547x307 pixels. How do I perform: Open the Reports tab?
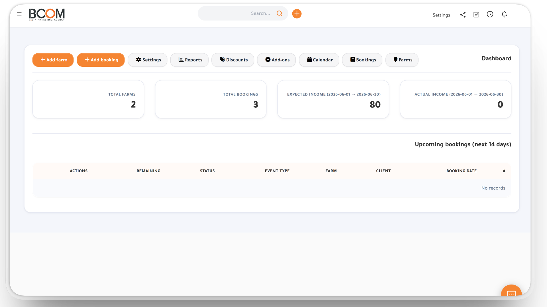pyautogui.click(x=189, y=60)
